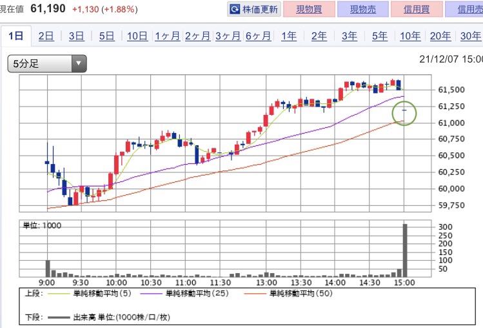This screenshot has height=328, width=483.
Task: Switch to the 5日 period tab
Action: pyautogui.click(x=106, y=36)
